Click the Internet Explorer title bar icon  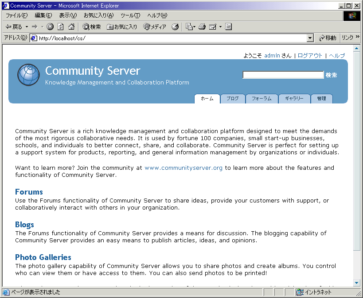click(x=6, y=6)
